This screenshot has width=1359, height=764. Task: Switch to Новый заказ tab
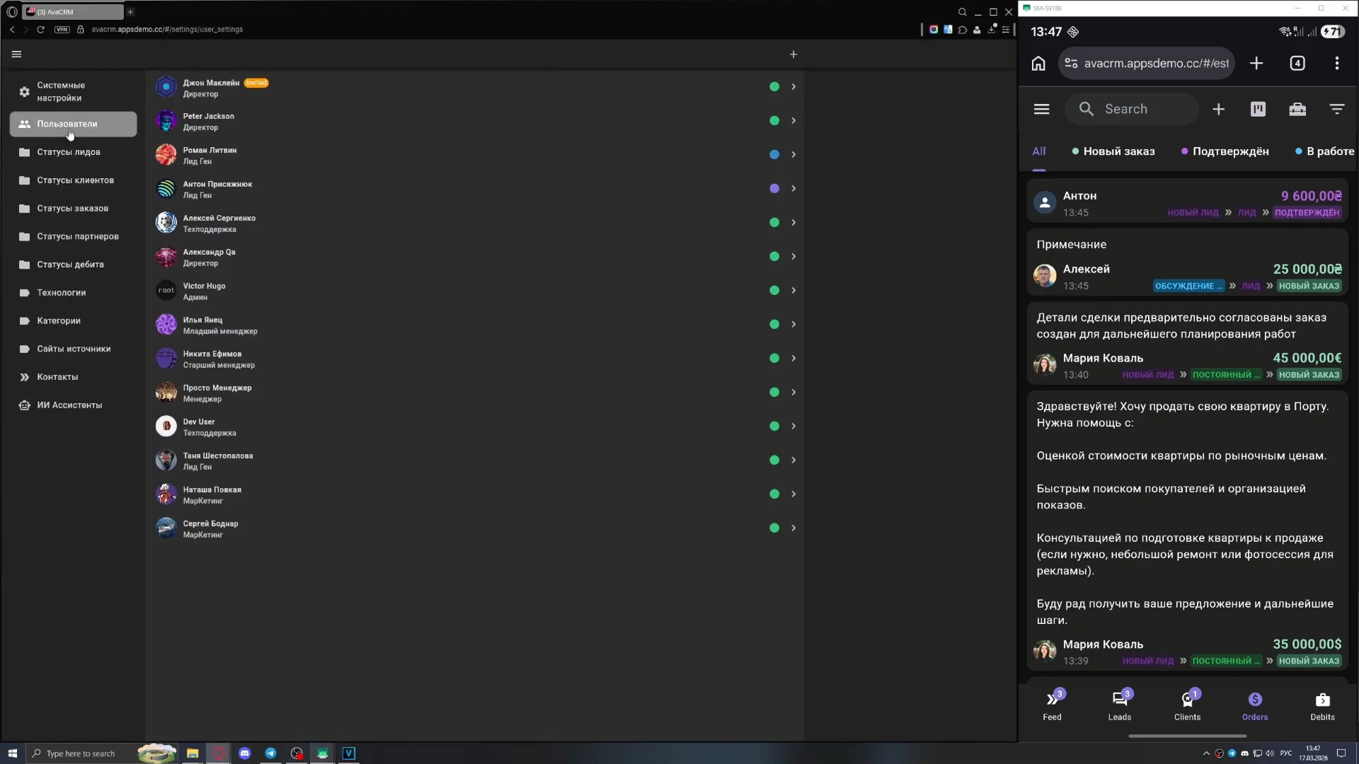point(1118,151)
